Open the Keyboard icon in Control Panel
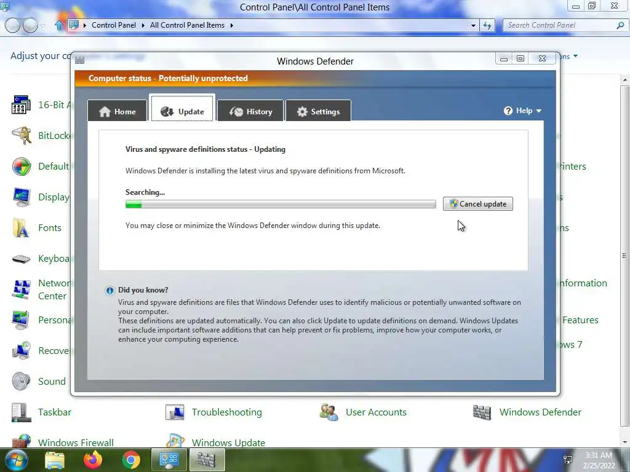The height and width of the screenshot is (472, 630). pyautogui.click(x=22, y=259)
